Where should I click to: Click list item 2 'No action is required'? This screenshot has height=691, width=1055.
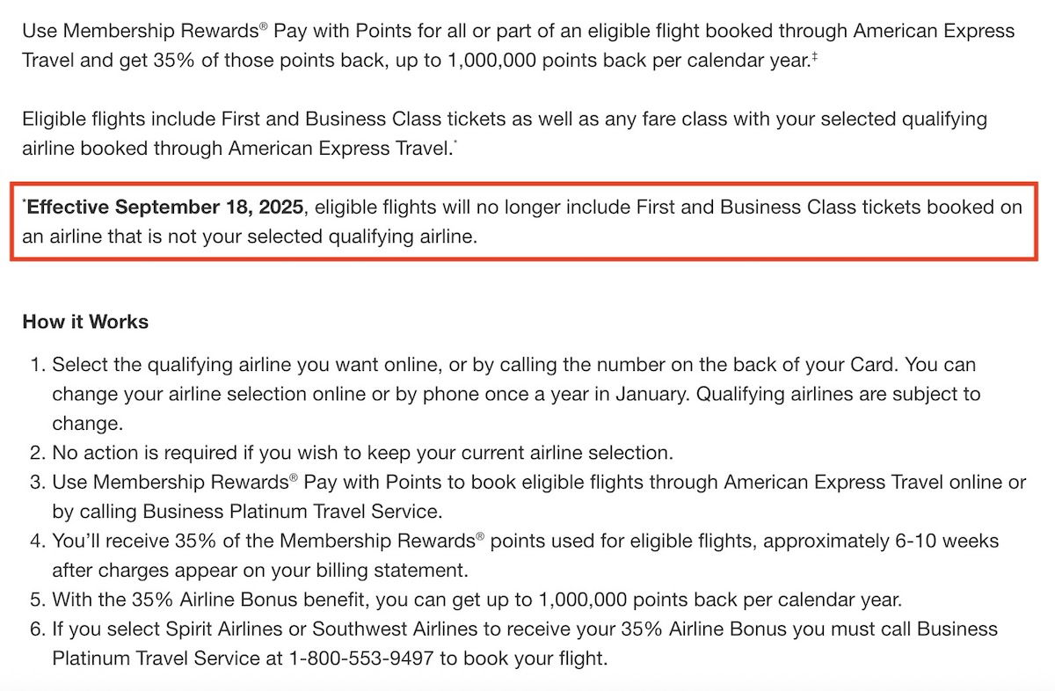[350, 453]
